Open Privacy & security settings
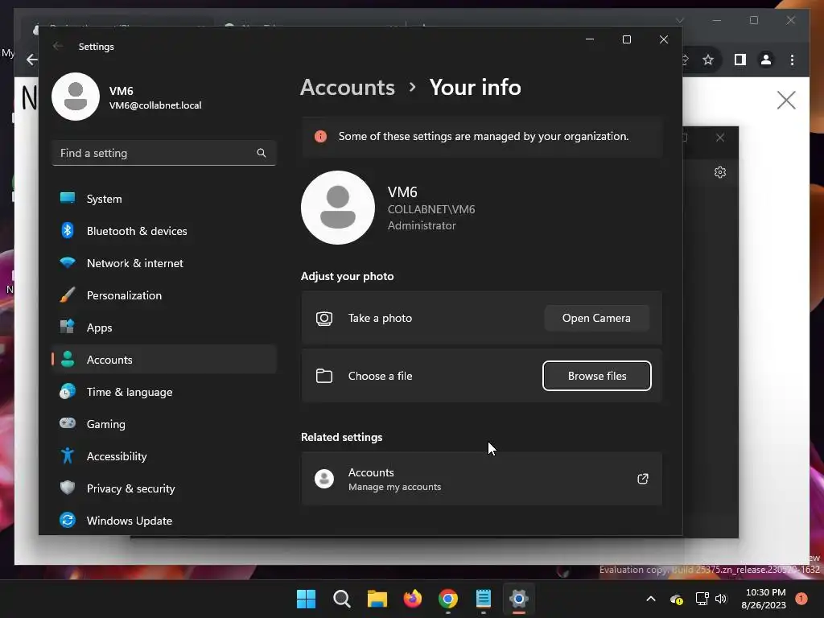Viewport: 824px width, 618px height. coord(164,488)
